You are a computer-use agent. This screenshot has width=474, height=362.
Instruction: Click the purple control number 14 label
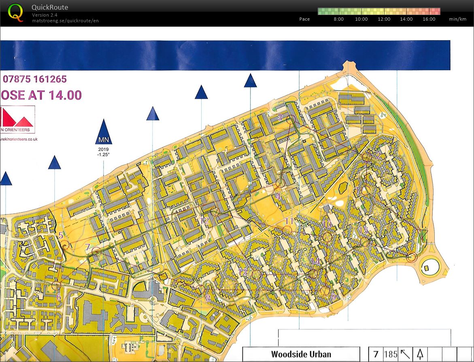315,261
